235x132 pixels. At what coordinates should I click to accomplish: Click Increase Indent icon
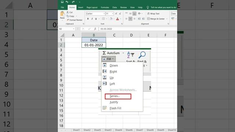point(143,19)
